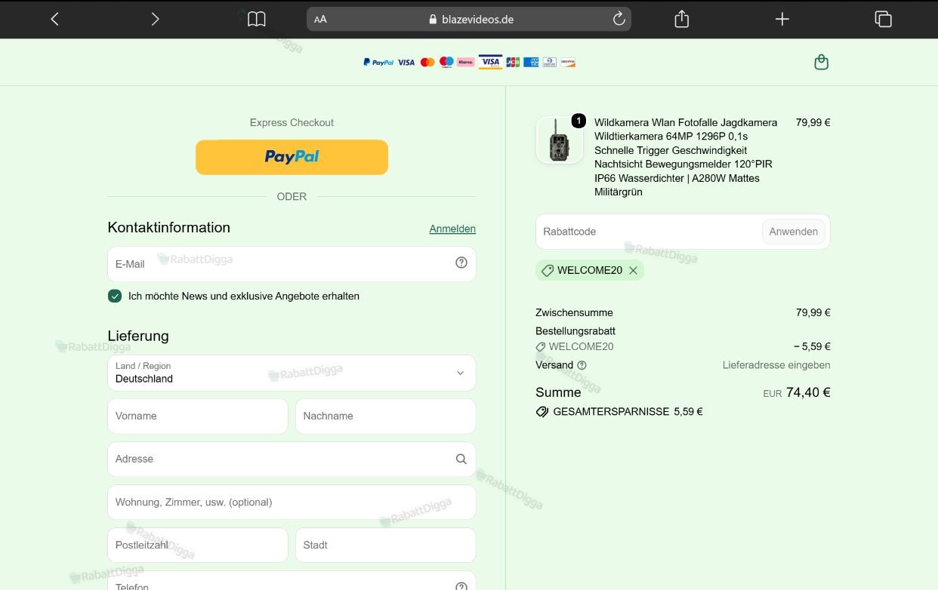Screen dimensions: 938x590
Task: Click the Versand info question mark
Action: (582, 365)
